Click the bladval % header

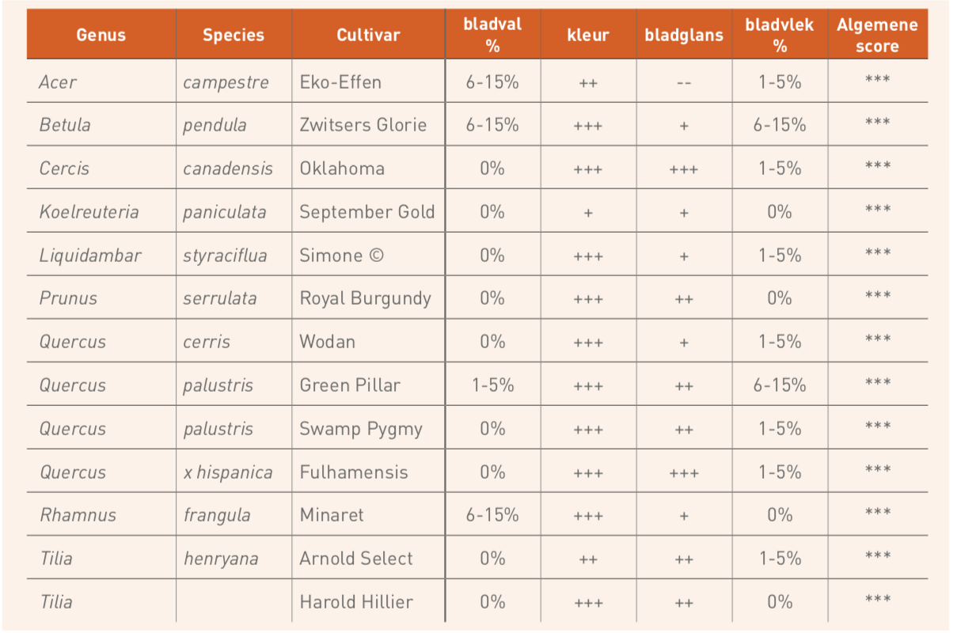point(492,35)
